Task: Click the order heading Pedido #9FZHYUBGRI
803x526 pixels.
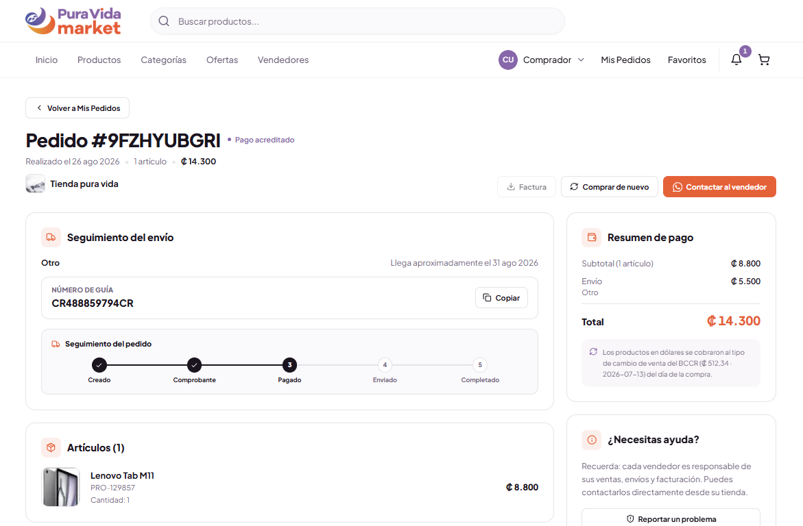Action: coord(123,140)
